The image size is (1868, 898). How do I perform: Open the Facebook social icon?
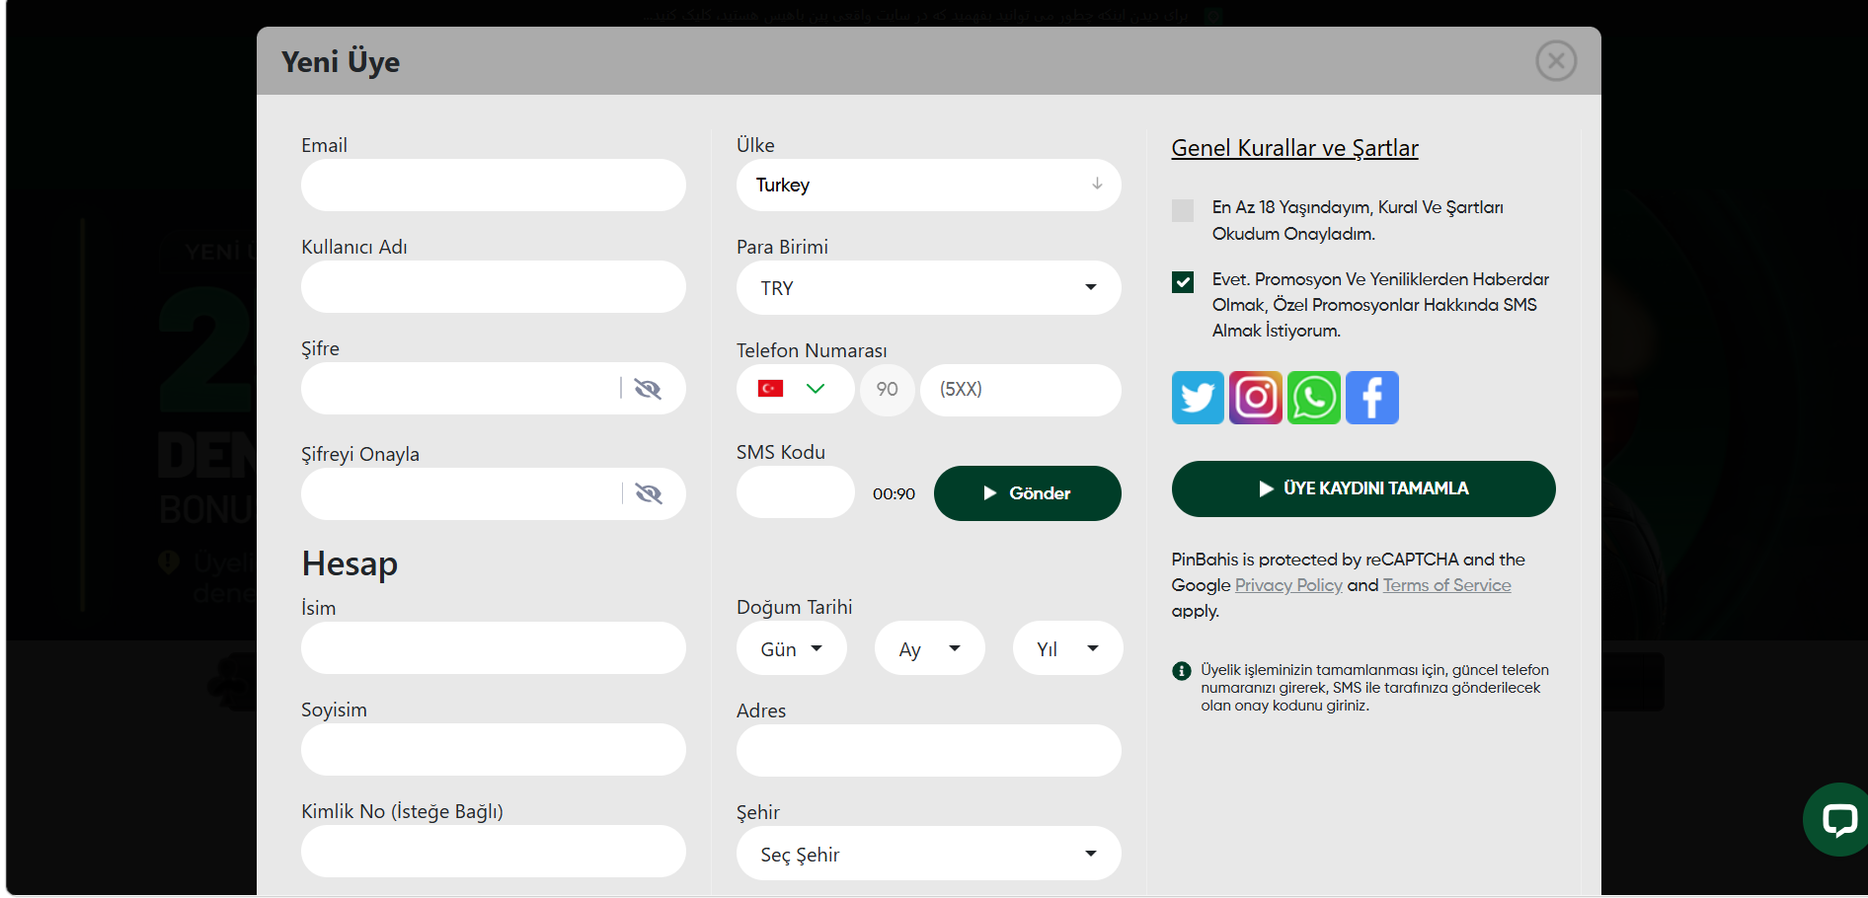coord(1372,398)
